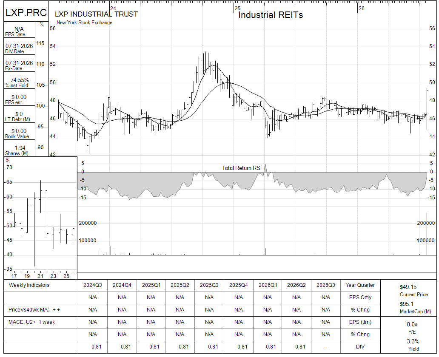Click the 2025Q1 column header
Viewport: 439px width, 357px height.
[x=151, y=285]
